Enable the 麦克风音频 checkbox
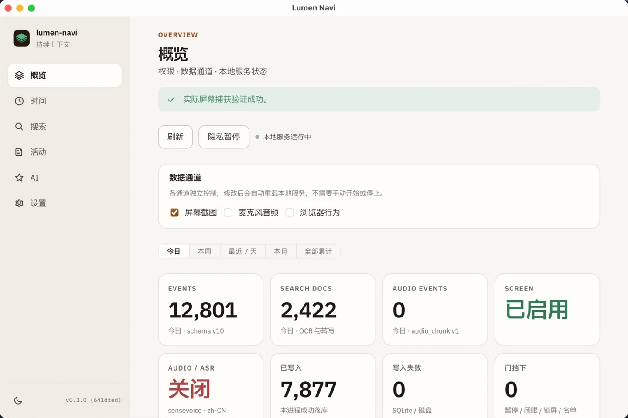 [228, 212]
